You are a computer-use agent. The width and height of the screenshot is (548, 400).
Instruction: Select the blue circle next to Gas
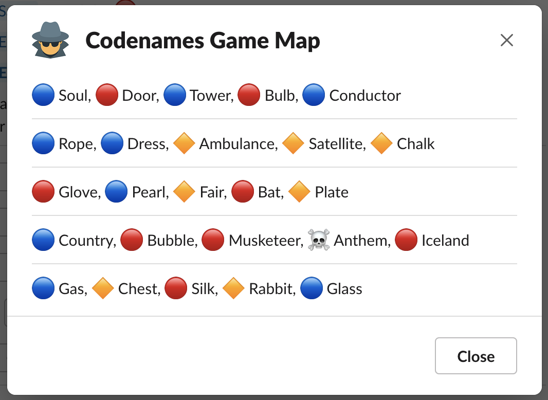click(x=43, y=288)
